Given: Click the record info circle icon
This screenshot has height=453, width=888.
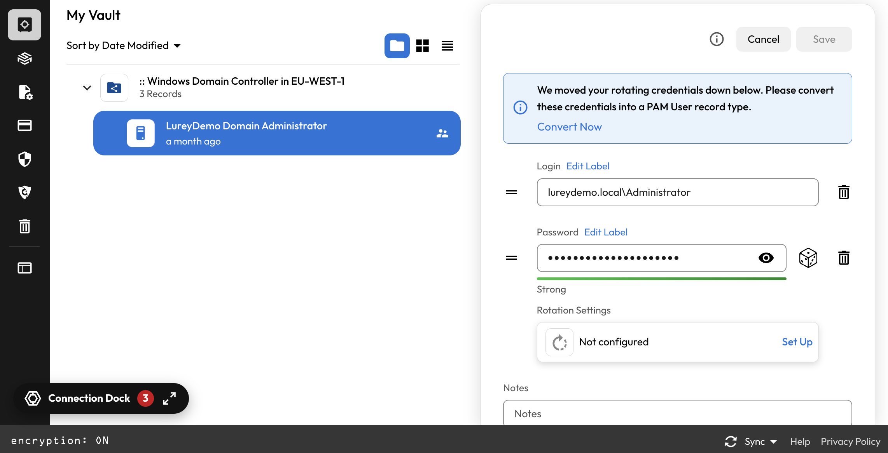Looking at the screenshot, I should tap(716, 39).
